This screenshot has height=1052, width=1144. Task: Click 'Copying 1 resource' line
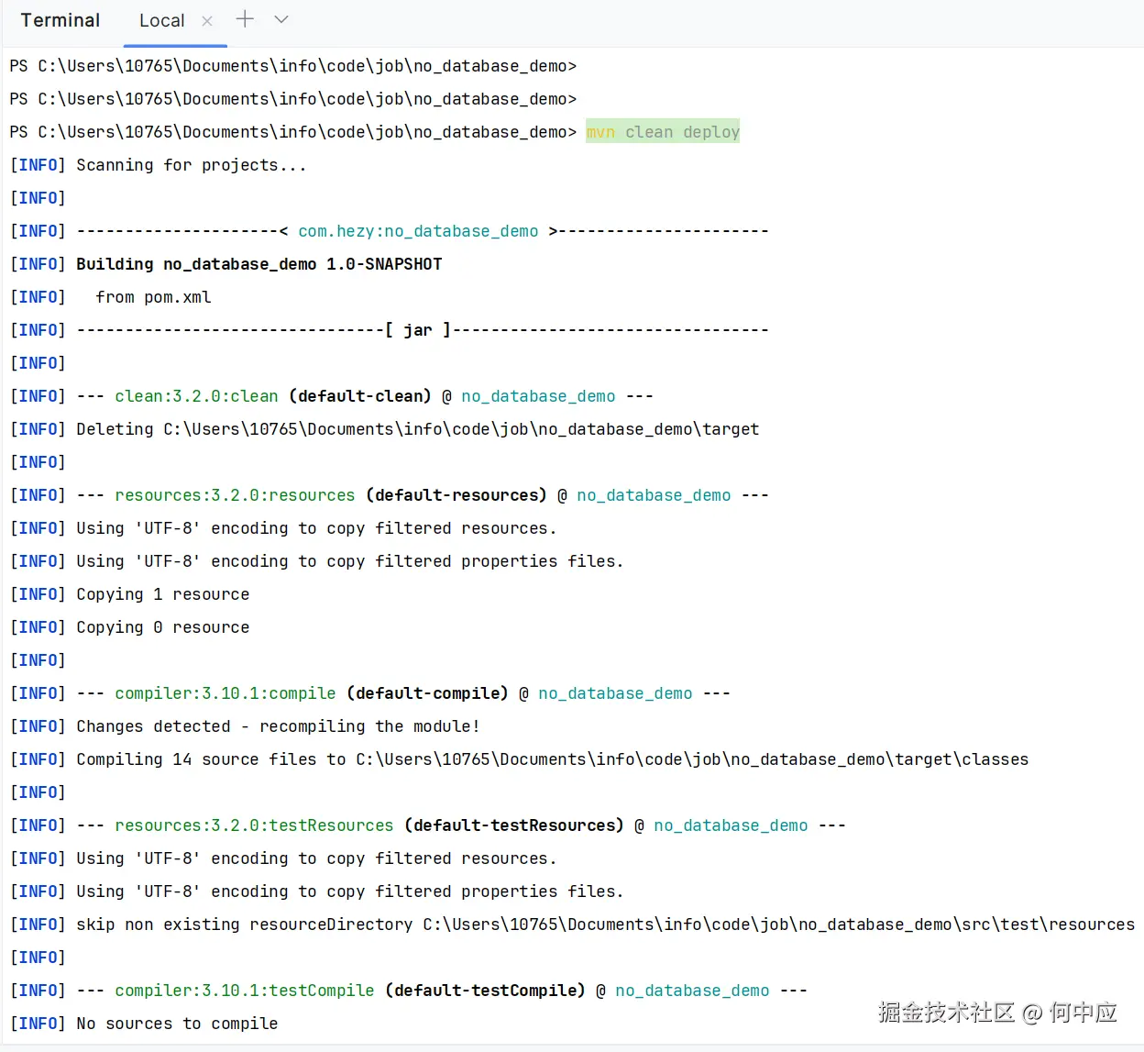click(x=162, y=594)
